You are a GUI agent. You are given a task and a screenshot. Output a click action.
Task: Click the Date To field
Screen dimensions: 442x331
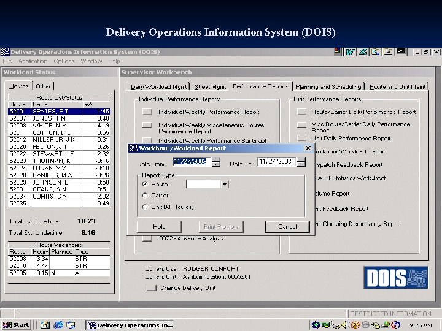click(276, 162)
